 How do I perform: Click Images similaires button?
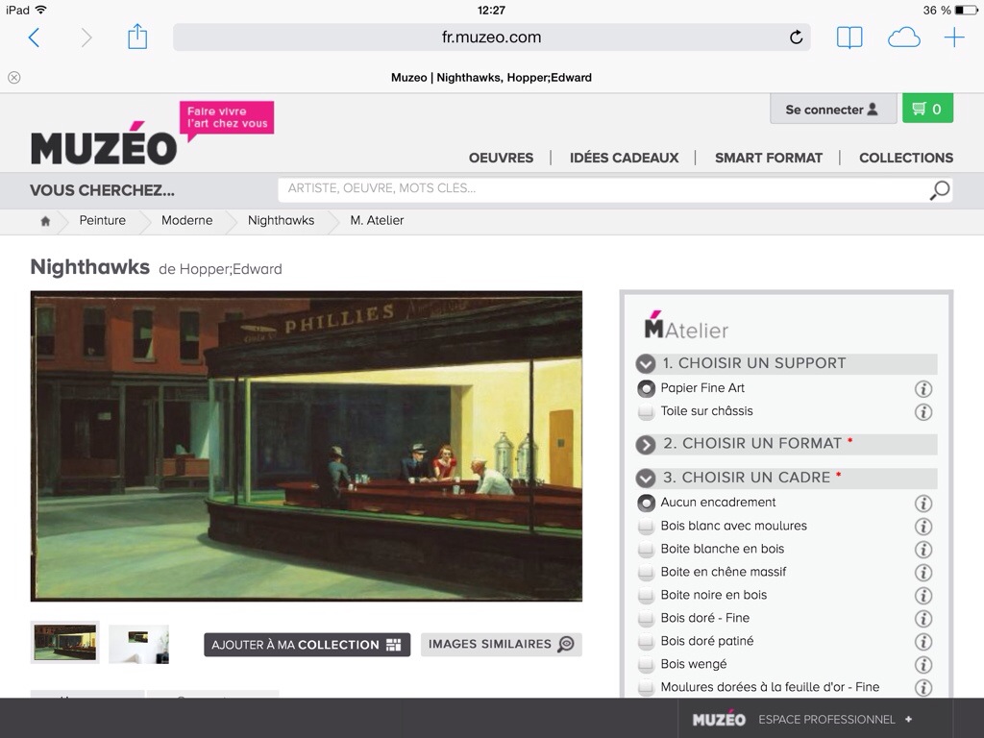point(501,644)
